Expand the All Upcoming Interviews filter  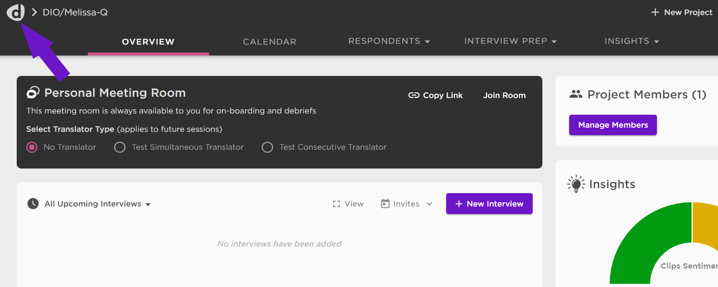click(x=97, y=204)
